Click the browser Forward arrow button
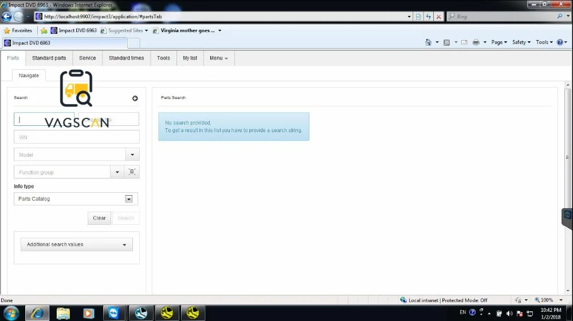The height and width of the screenshot is (321, 573). tap(18, 17)
